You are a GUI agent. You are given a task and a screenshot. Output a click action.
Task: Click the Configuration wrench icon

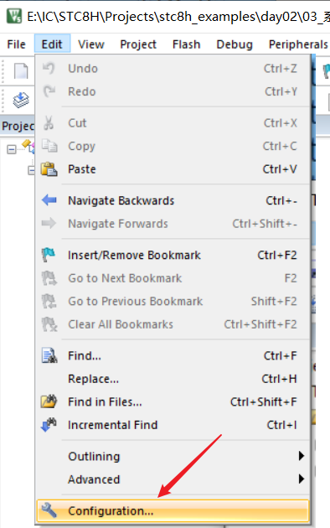pyautogui.click(x=49, y=510)
